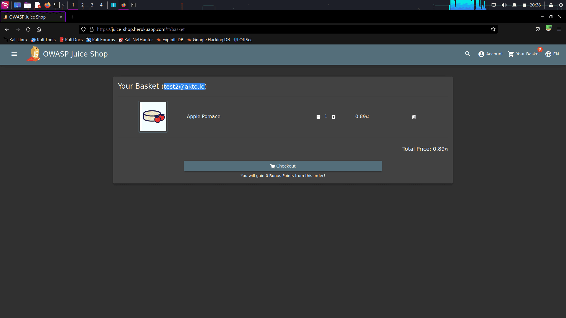Open the Burp extension icon

tap(548, 29)
